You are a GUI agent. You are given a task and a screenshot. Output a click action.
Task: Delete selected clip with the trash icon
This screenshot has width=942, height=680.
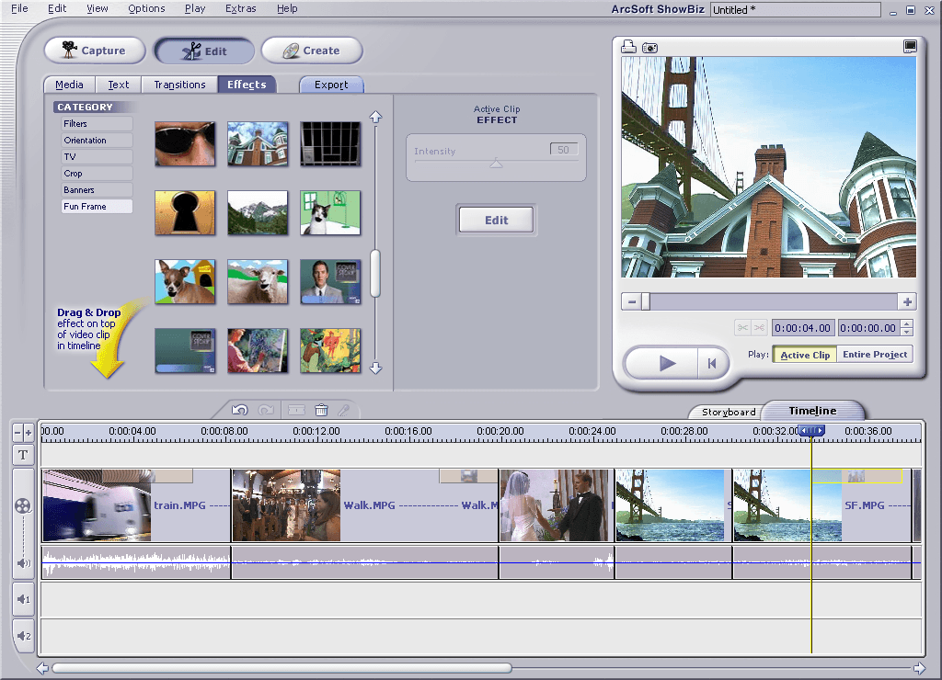tap(321, 411)
